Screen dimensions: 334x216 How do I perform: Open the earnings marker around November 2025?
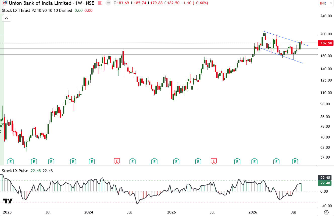(237, 161)
